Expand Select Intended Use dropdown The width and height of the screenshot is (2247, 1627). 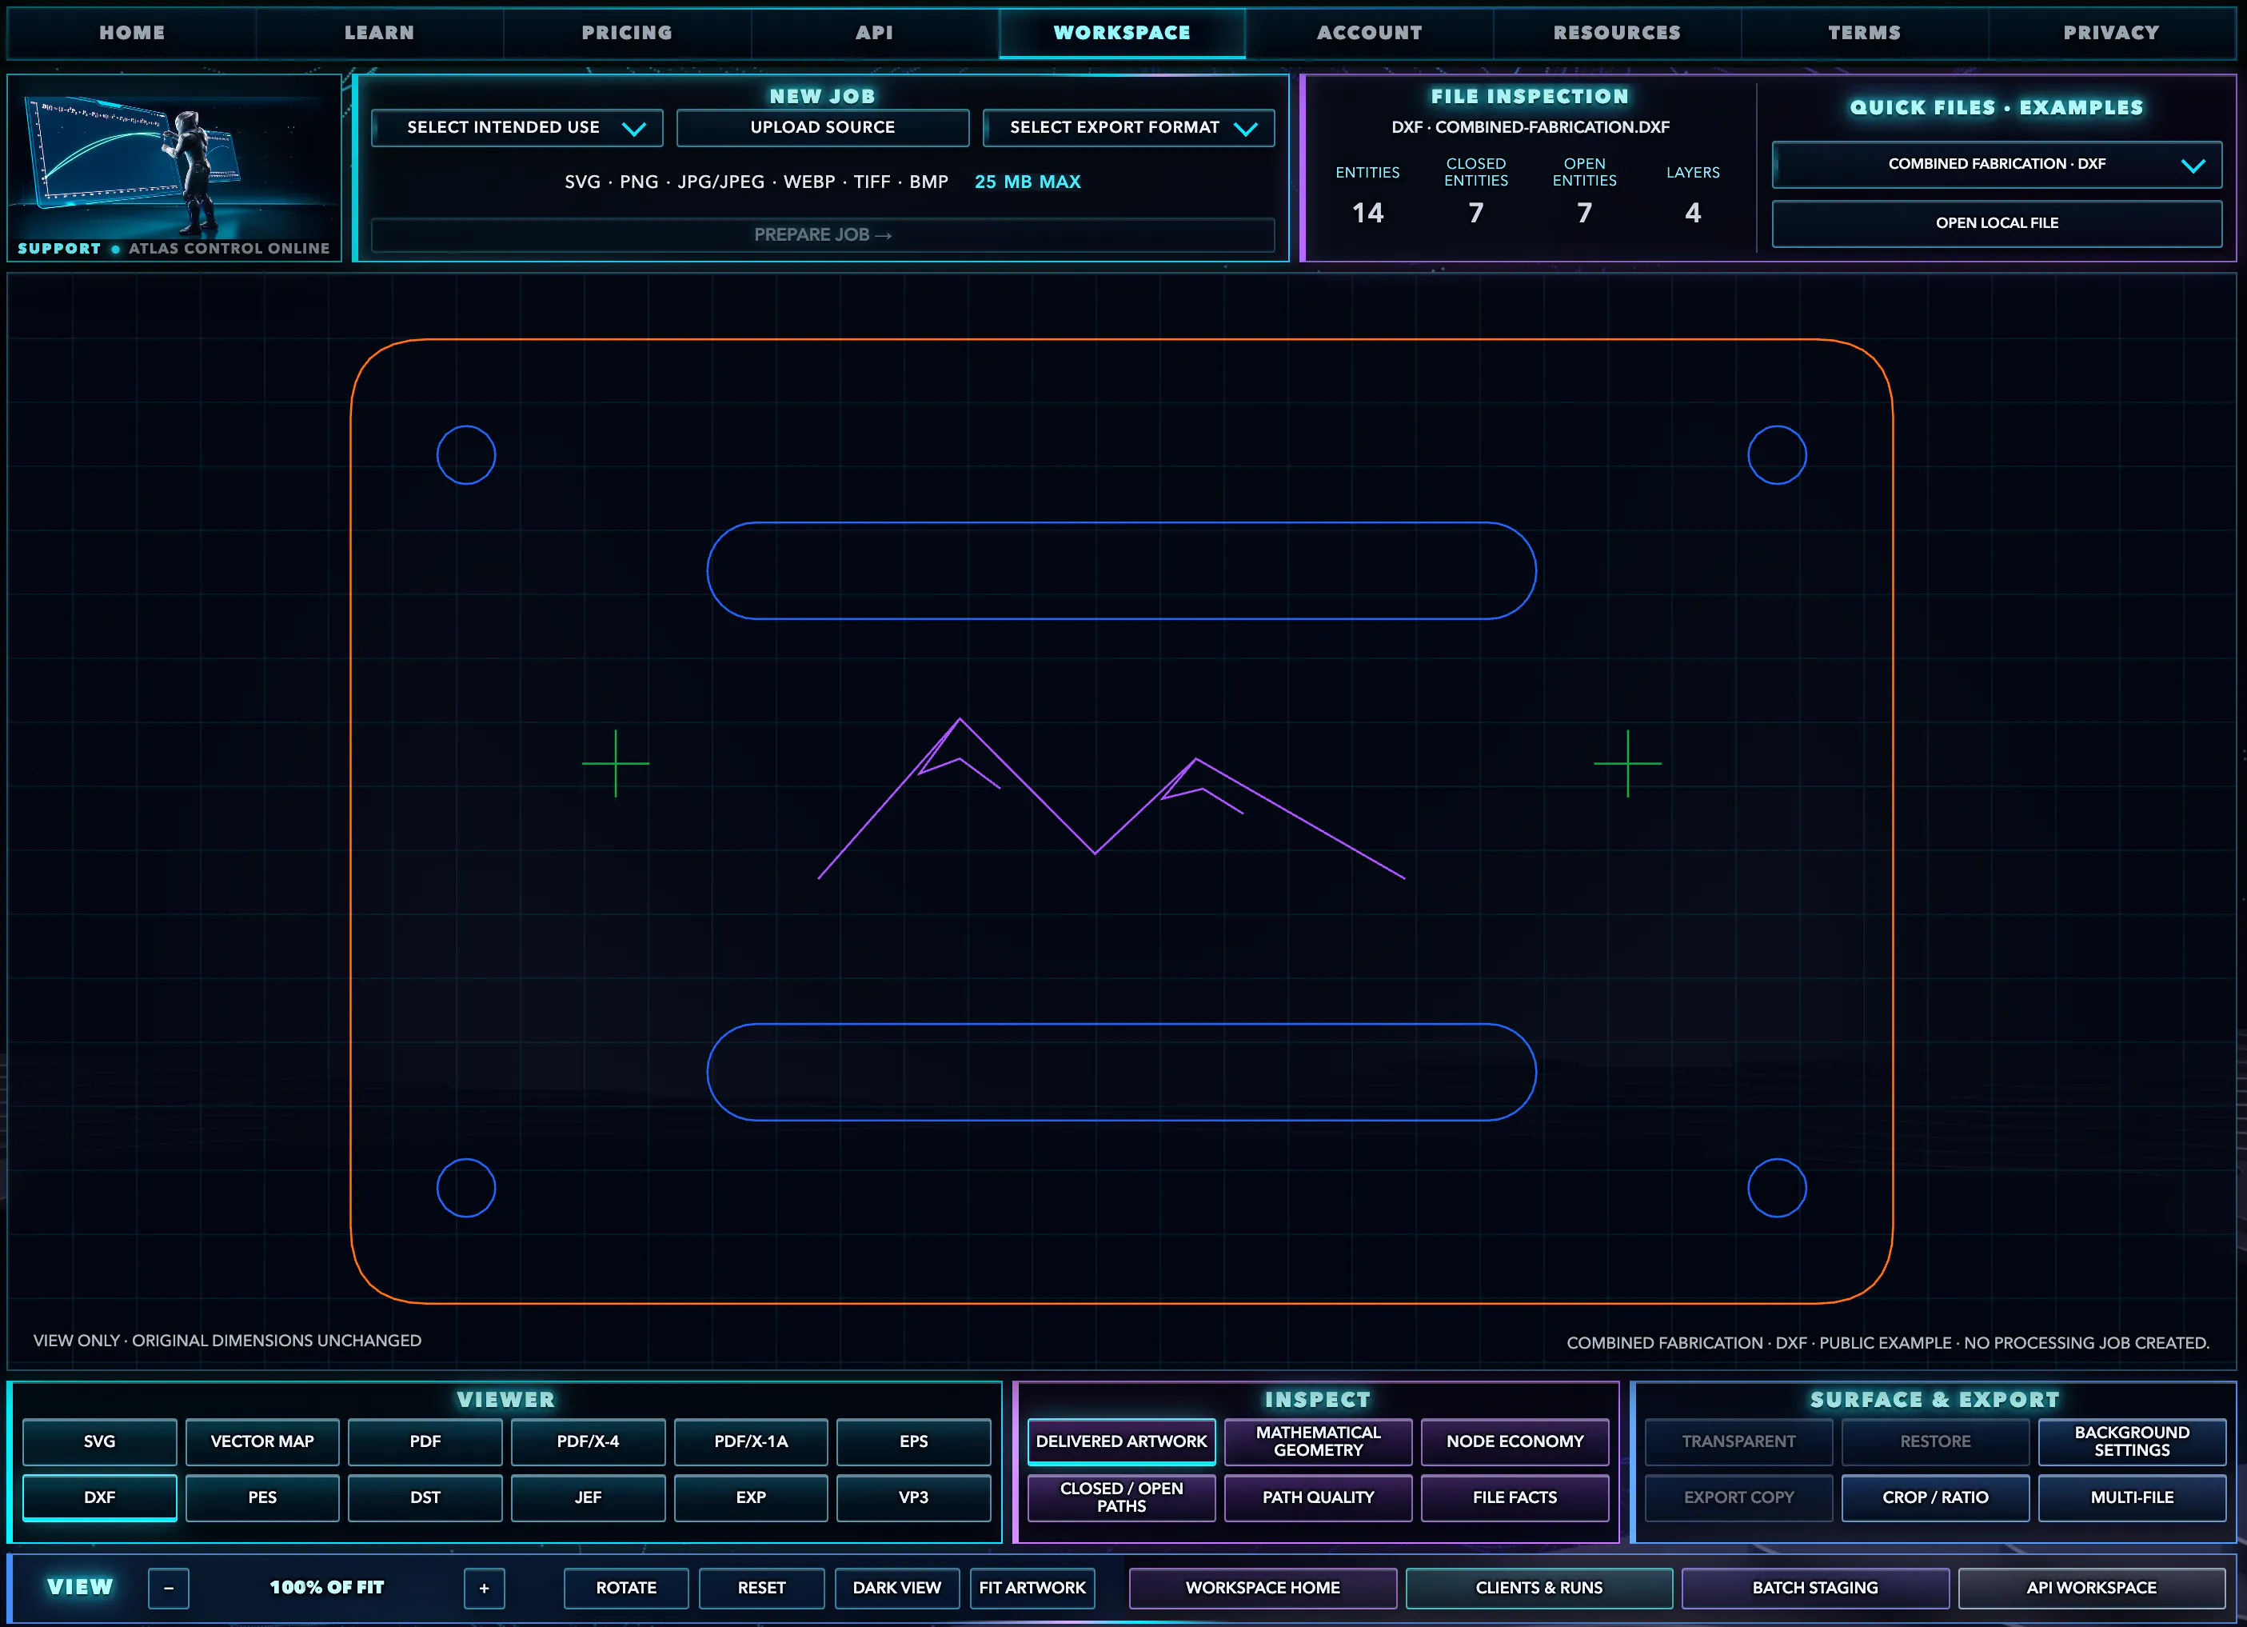(517, 128)
